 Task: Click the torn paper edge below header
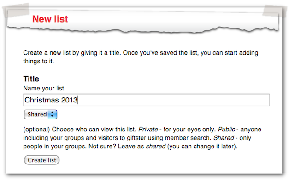tap(142, 29)
